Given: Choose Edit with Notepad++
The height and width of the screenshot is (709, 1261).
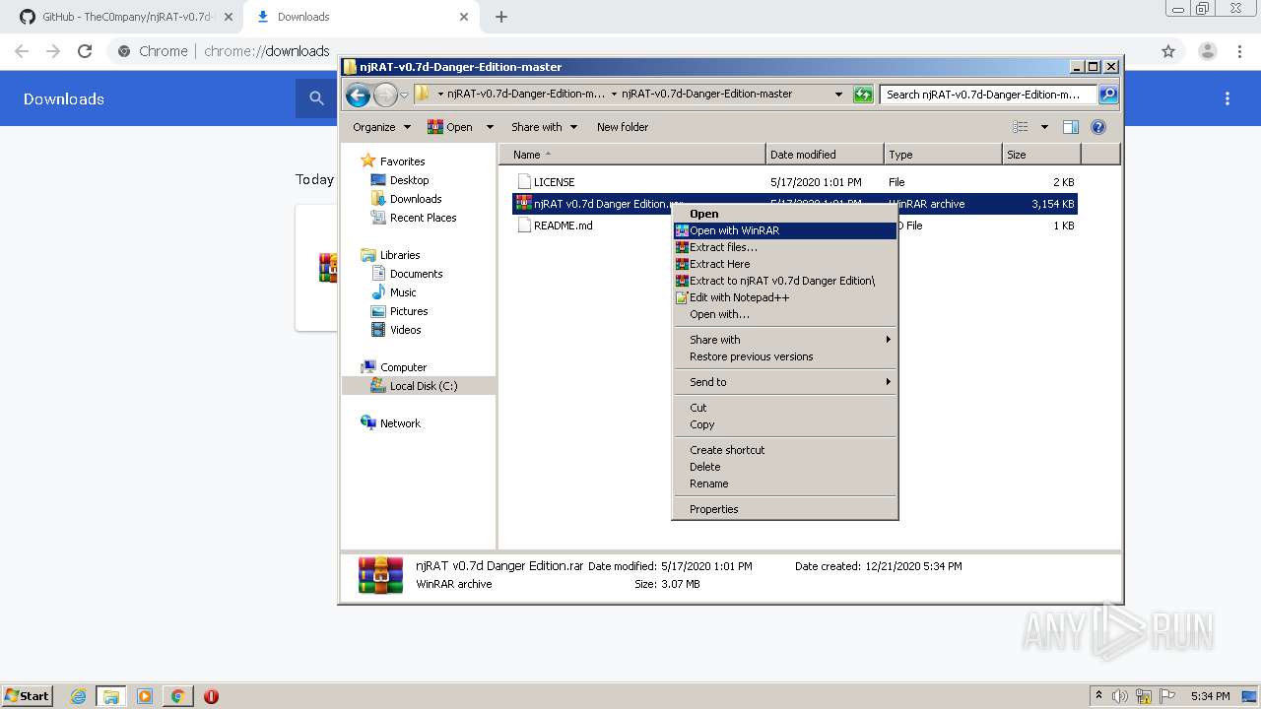Looking at the screenshot, I should point(785,297).
